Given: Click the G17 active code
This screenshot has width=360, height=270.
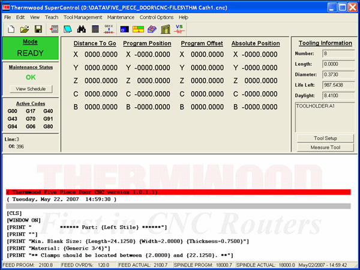Looking at the screenshot, I should (31, 111).
